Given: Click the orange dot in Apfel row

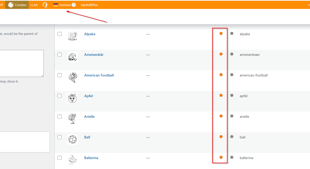Looking at the screenshot, I should point(221,95).
